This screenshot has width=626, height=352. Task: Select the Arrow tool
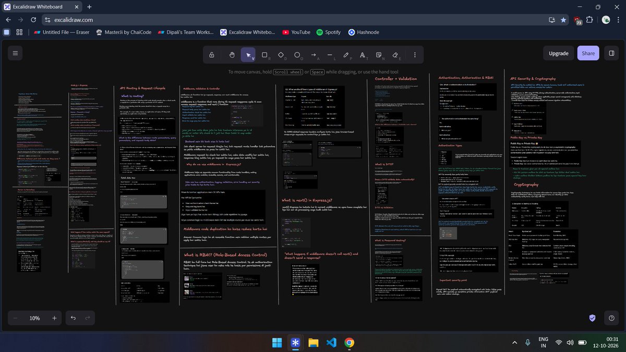point(314,54)
